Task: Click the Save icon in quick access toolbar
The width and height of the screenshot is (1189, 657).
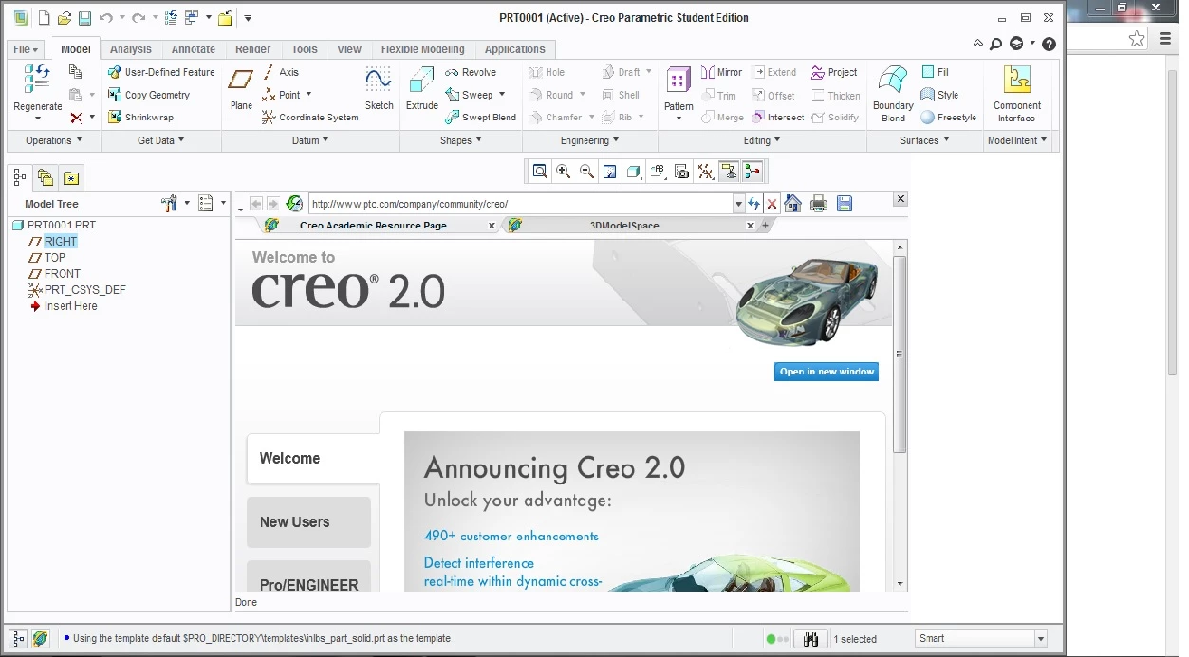Action: 84,18
